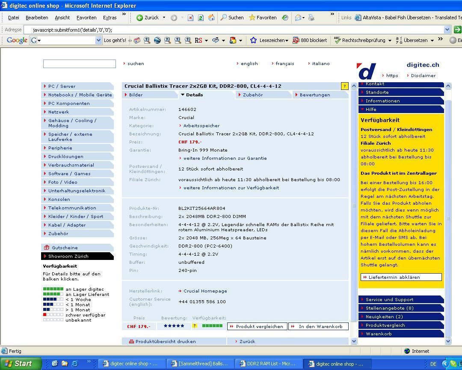Image resolution: width=462 pixels, height=370 pixels.
Task: Click the Gutscheine gift icon
Action: coord(47,248)
